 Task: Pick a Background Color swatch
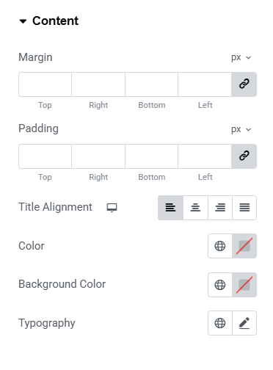point(244,285)
